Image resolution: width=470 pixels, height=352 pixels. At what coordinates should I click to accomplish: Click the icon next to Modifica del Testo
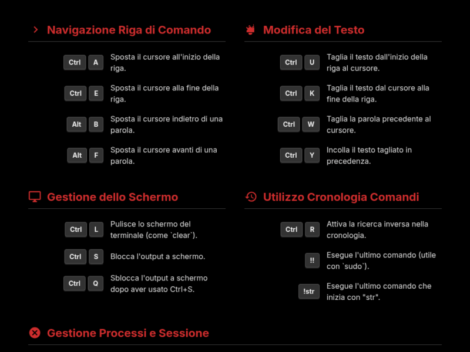[x=251, y=30]
